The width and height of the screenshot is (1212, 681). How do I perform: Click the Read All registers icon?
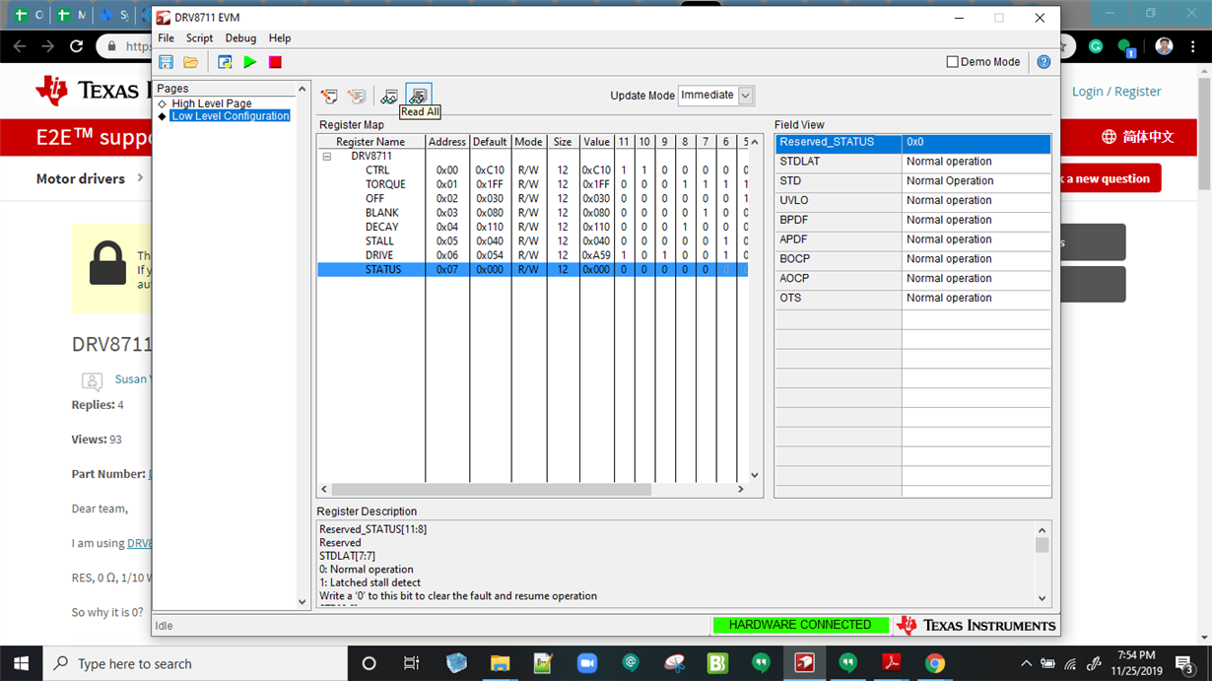click(x=419, y=96)
